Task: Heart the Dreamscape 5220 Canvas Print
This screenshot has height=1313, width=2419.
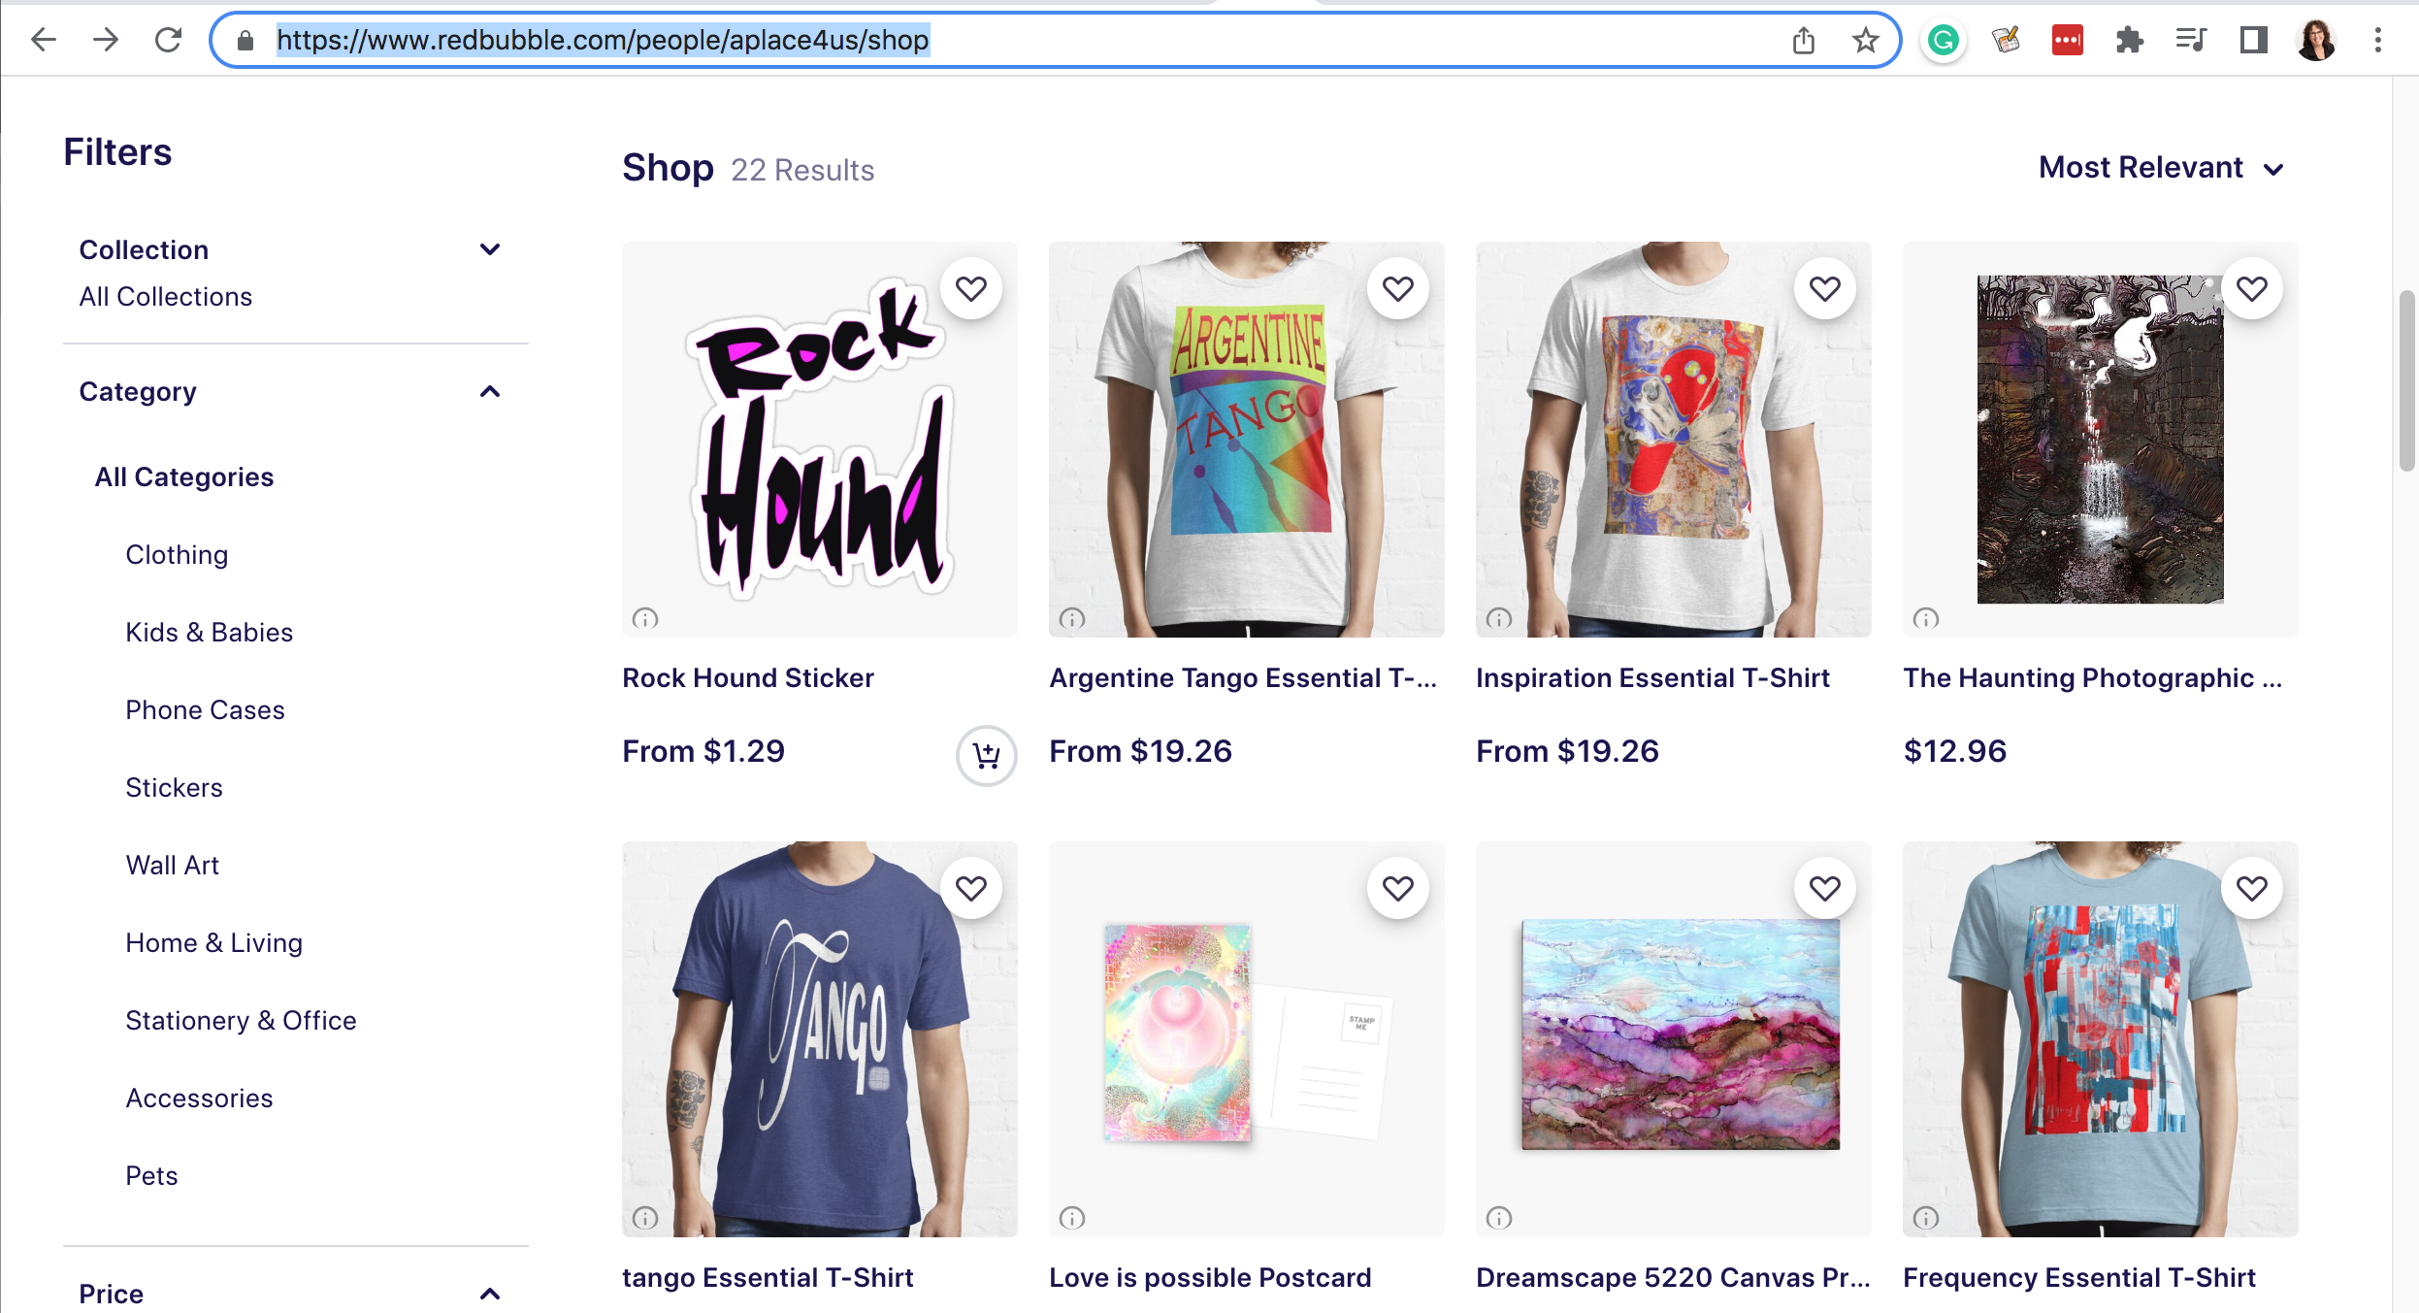Action: (1824, 888)
